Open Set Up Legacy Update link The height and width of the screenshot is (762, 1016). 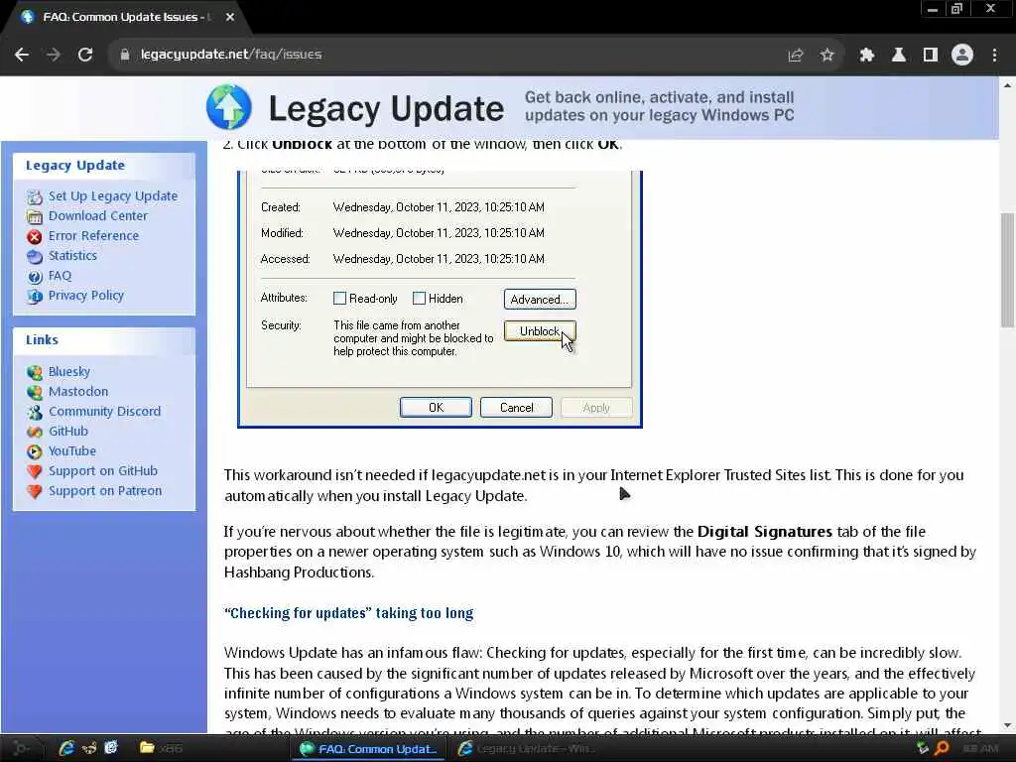pos(113,195)
